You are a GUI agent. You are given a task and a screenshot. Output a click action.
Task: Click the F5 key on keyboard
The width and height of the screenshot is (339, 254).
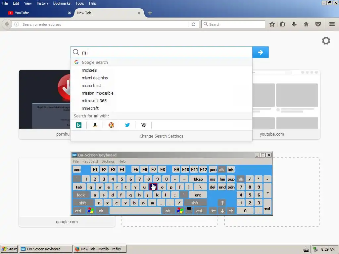click(136, 170)
